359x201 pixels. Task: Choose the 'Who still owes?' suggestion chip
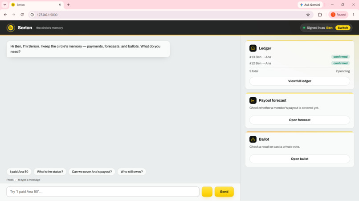point(131,172)
